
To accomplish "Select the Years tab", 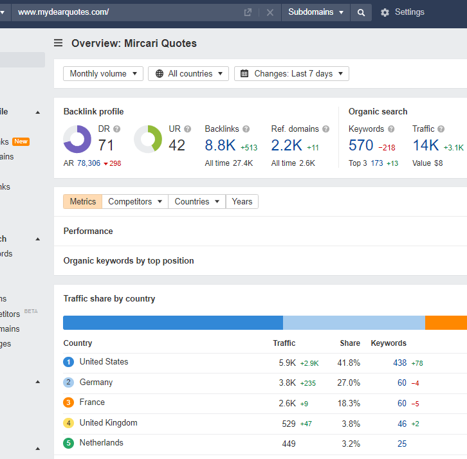I will coord(242,201).
